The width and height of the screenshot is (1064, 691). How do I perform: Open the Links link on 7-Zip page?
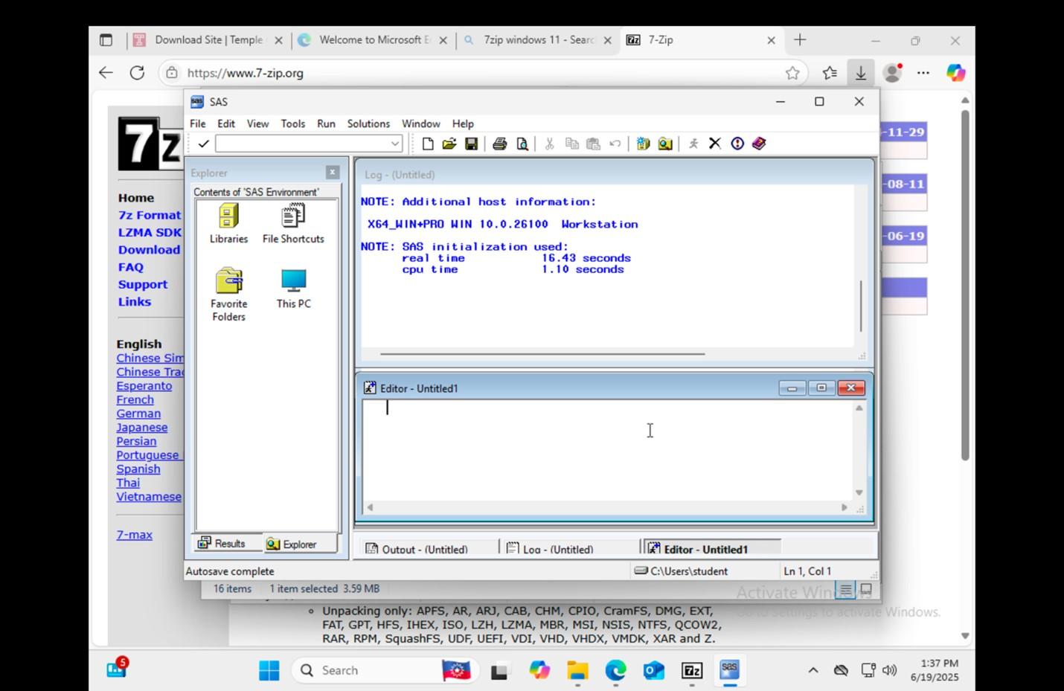point(135,301)
